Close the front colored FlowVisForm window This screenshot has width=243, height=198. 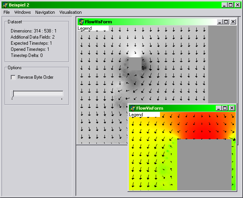[x=232, y=108]
